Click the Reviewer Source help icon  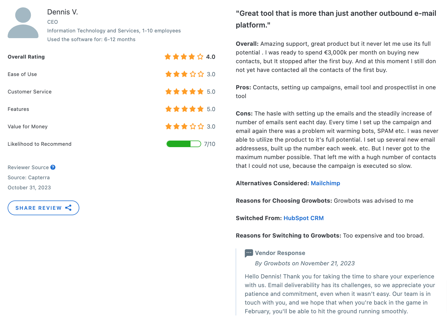(x=53, y=167)
